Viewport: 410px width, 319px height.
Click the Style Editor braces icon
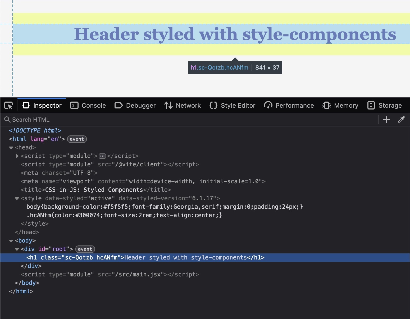pos(213,106)
